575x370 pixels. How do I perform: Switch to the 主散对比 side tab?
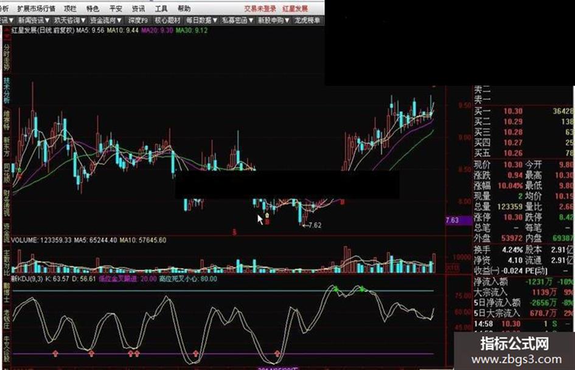click(x=7, y=262)
